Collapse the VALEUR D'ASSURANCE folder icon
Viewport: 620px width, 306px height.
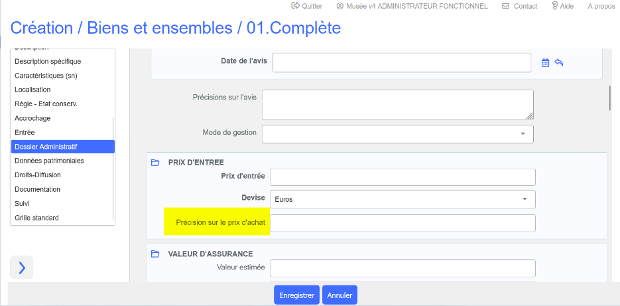tap(155, 254)
